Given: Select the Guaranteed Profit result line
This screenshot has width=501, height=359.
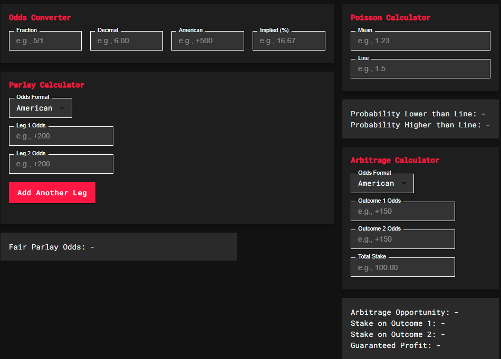Looking at the screenshot, I should (x=395, y=345).
